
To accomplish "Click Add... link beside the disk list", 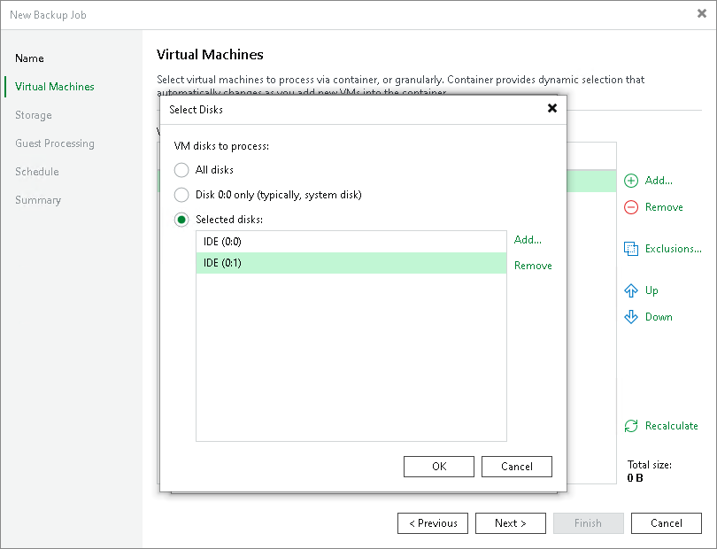I will pyautogui.click(x=528, y=240).
